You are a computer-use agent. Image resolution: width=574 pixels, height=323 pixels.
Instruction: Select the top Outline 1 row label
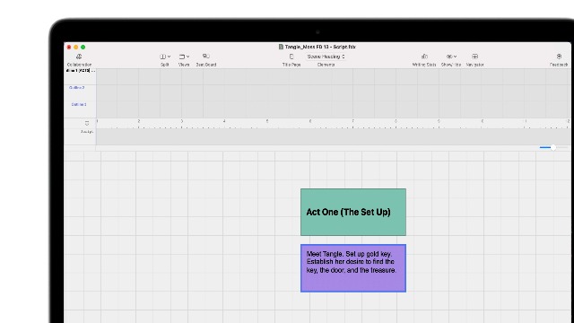click(x=81, y=70)
